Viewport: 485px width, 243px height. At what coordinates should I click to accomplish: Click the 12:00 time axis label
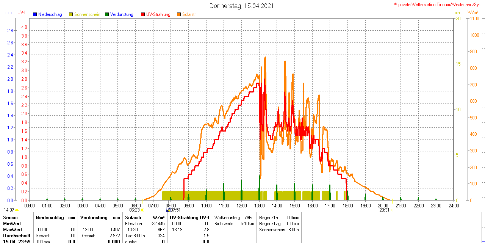(242, 205)
